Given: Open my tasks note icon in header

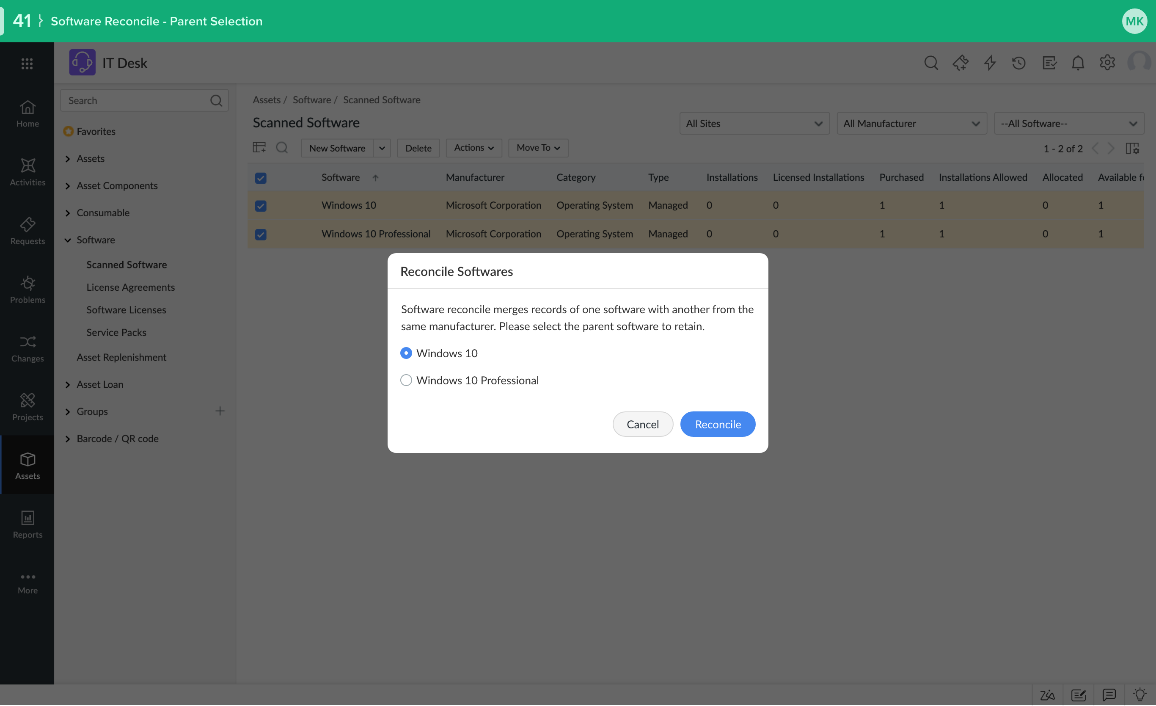Looking at the screenshot, I should [x=1049, y=63].
